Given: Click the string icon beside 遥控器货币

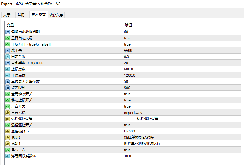Looking at the screenshot, I should pyautogui.click(x=7, y=131).
